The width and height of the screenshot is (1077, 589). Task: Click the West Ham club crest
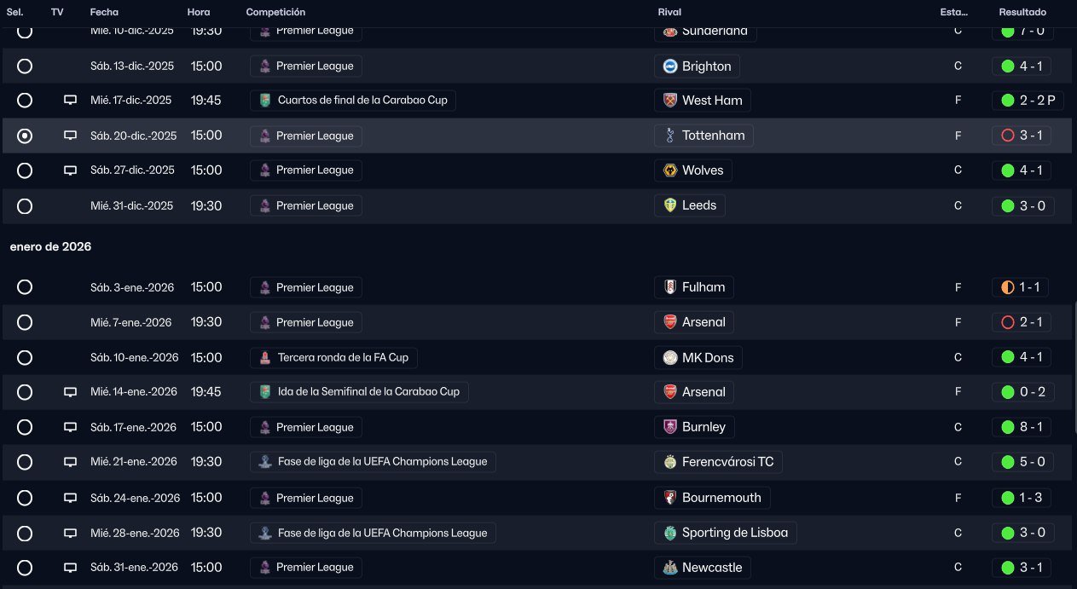coord(670,101)
